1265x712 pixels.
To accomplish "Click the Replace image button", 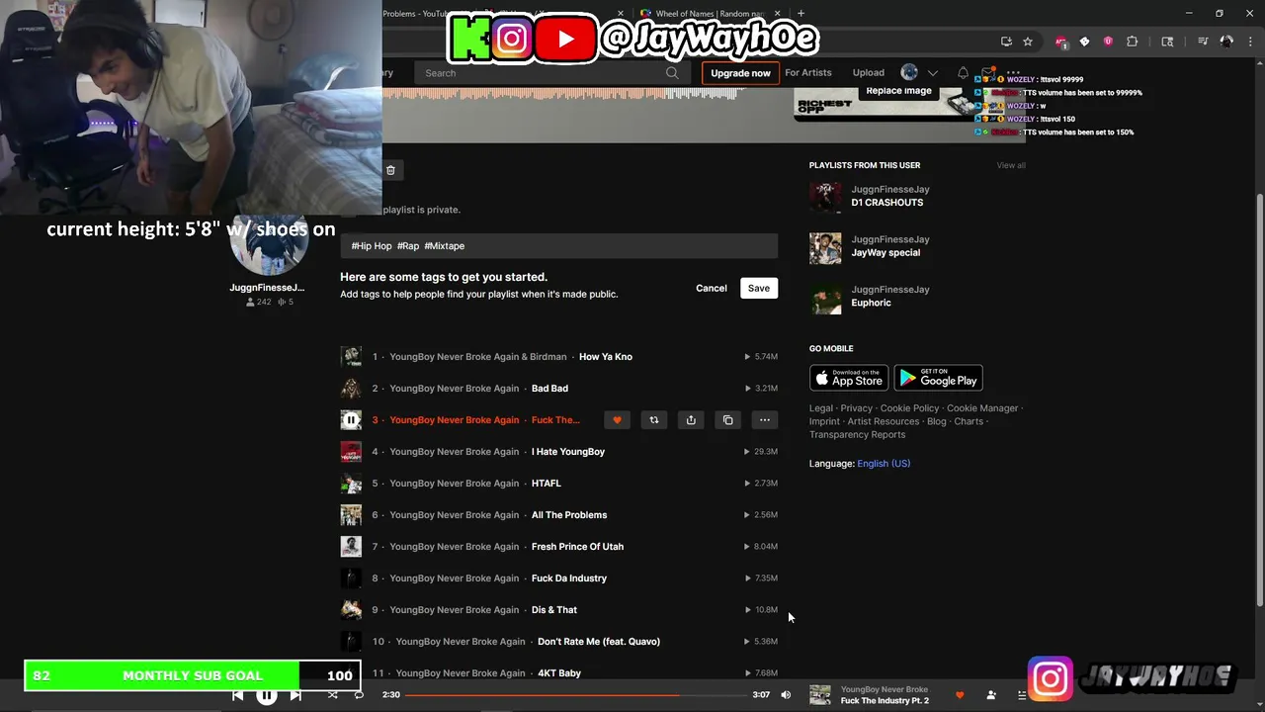I will 898,91.
